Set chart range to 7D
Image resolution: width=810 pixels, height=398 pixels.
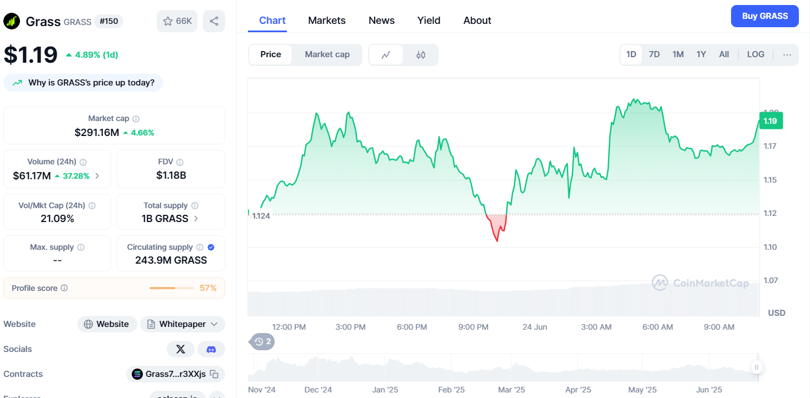pos(654,54)
